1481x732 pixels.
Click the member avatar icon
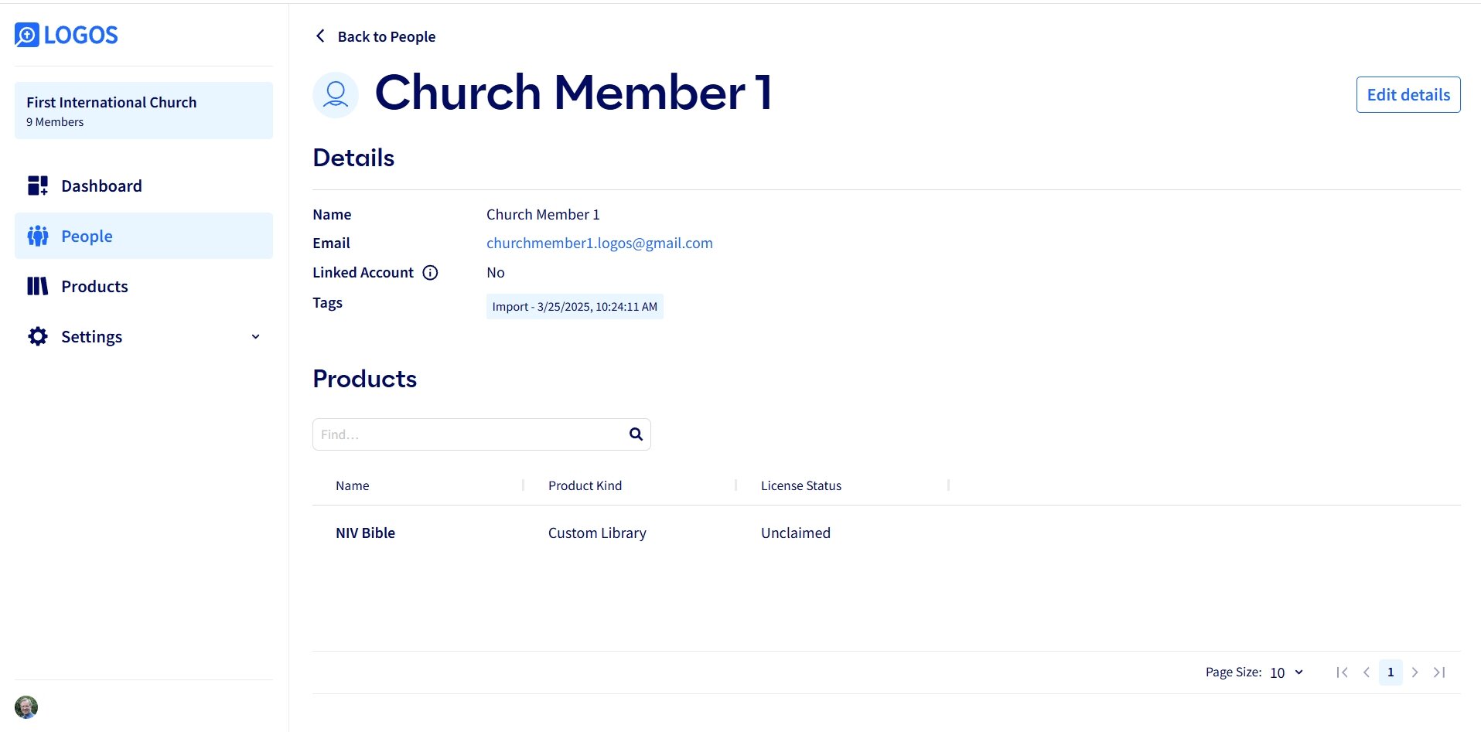pos(336,95)
